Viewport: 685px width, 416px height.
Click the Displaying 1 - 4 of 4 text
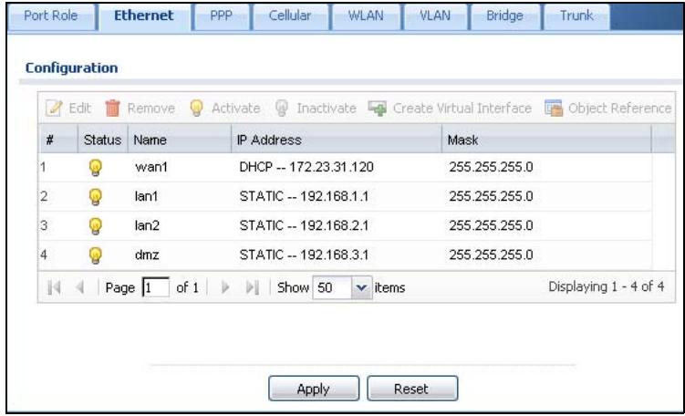pos(607,286)
